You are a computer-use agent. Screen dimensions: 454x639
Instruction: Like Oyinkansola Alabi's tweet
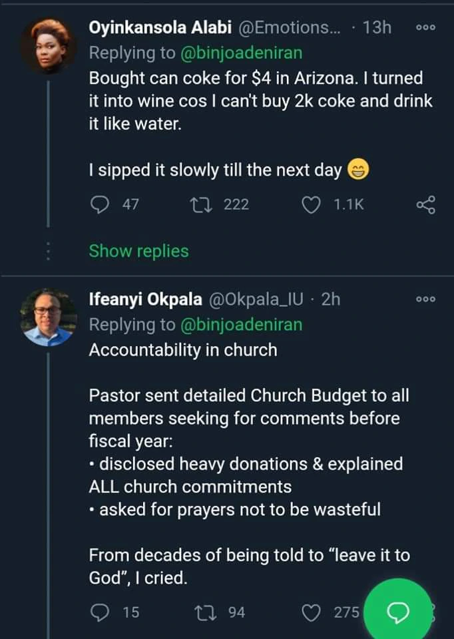pos(311,205)
